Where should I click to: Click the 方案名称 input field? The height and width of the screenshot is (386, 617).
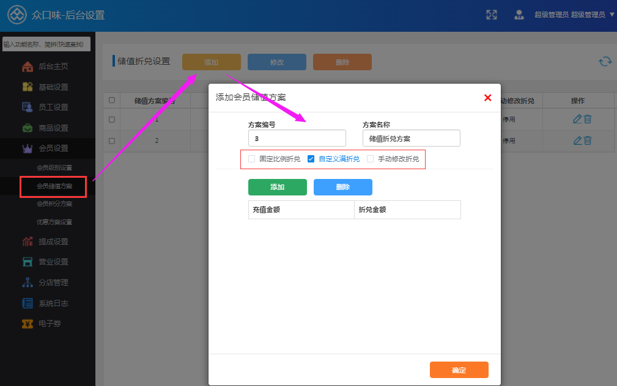(x=411, y=139)
